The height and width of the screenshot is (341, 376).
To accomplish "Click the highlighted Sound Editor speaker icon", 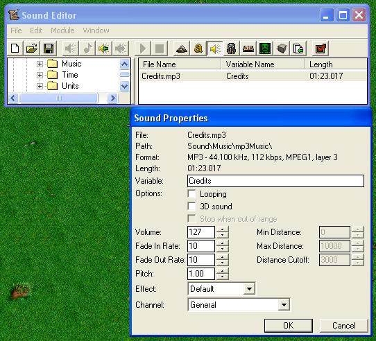I will point(215,49).
